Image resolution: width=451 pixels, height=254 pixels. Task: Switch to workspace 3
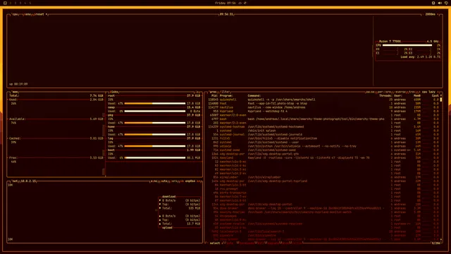point(20,3)
